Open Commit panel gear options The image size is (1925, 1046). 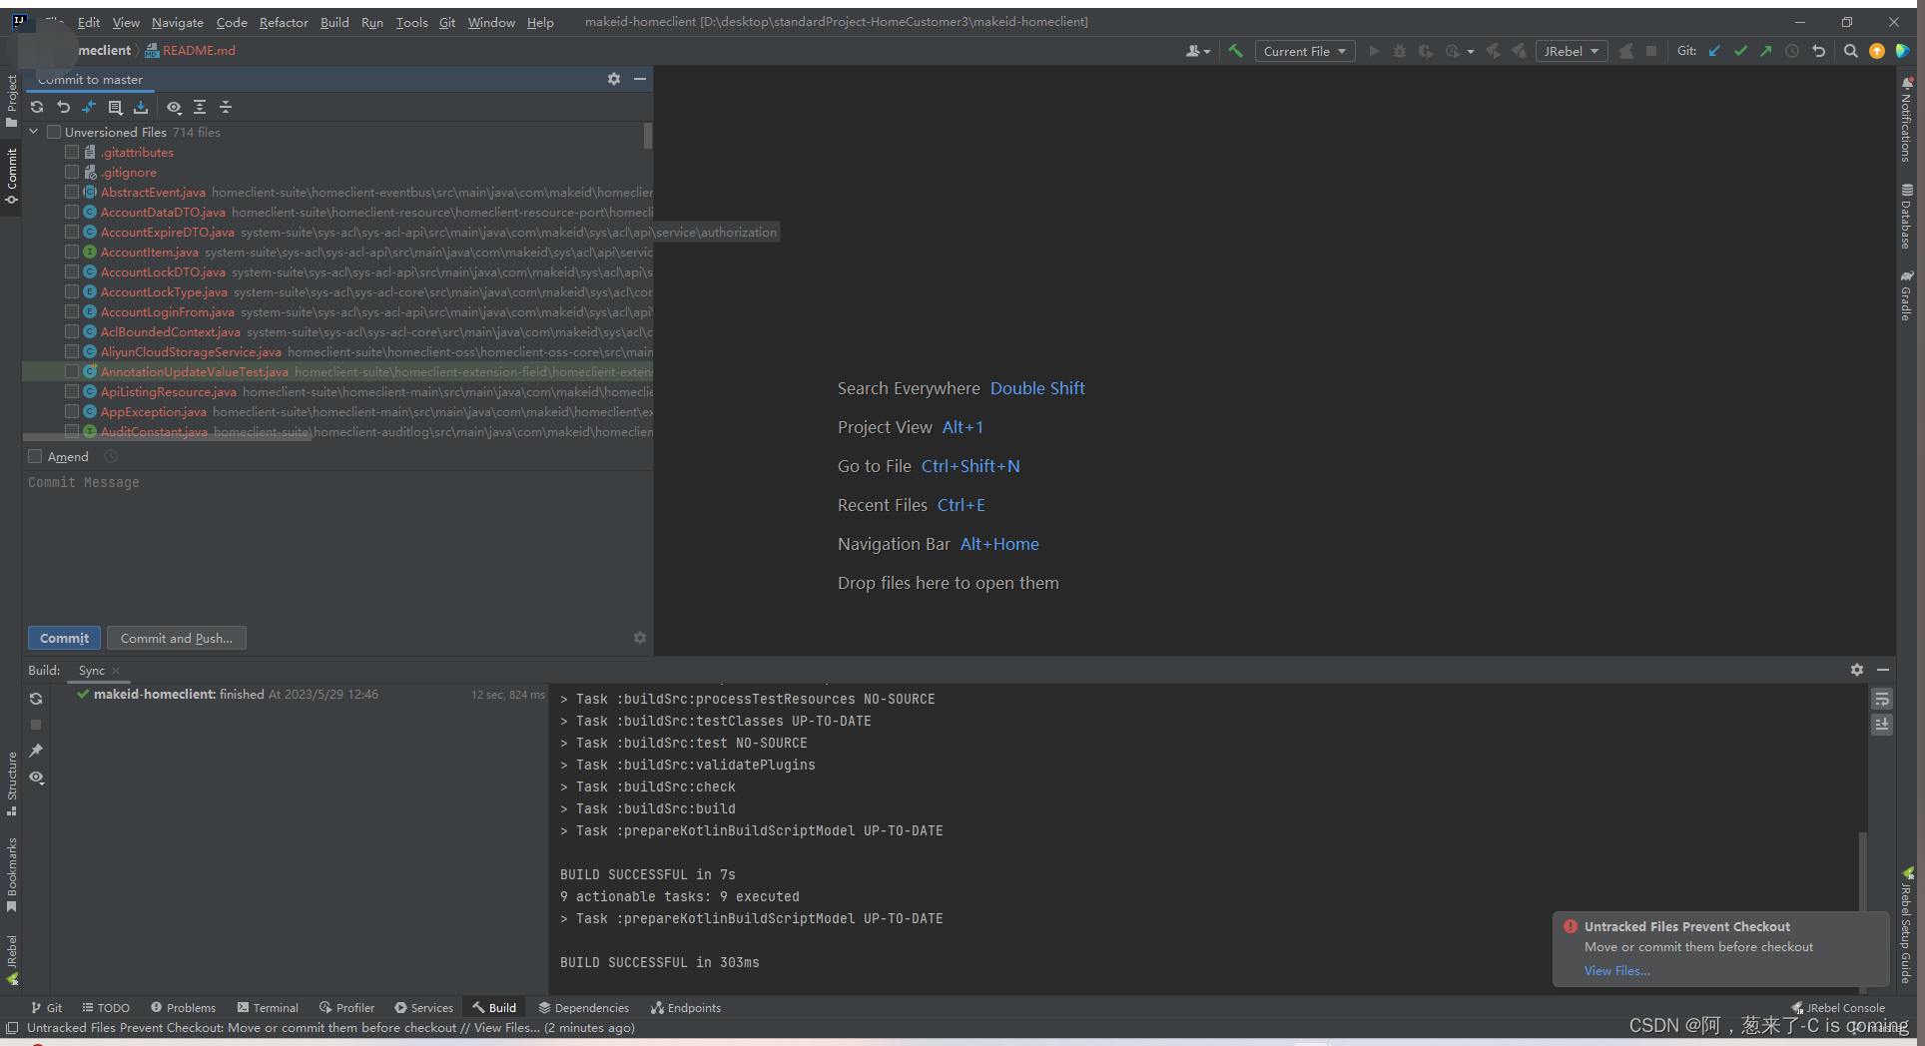614,79
